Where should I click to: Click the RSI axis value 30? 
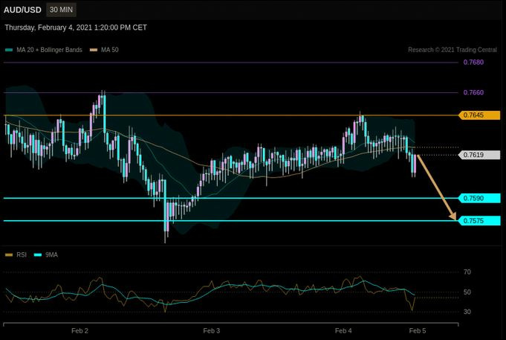point(467,312)
